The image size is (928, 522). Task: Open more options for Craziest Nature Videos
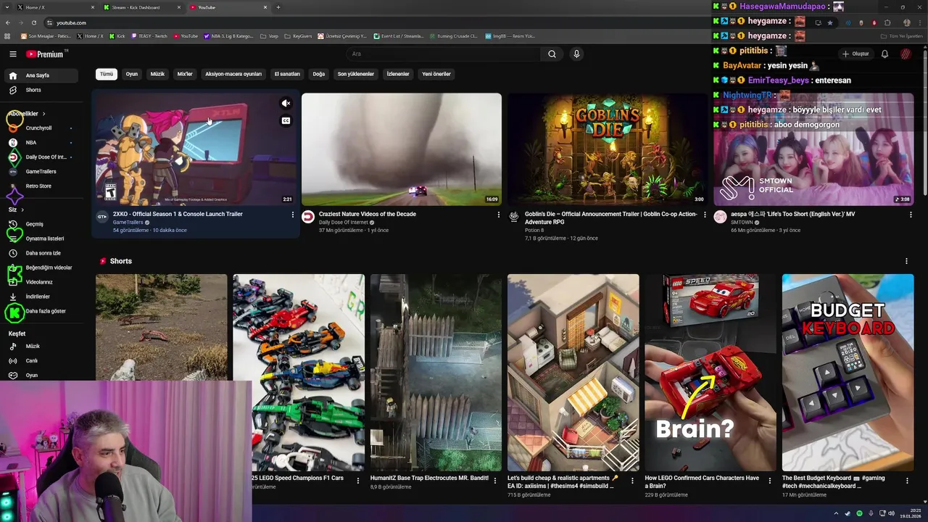tap(499, 215)
